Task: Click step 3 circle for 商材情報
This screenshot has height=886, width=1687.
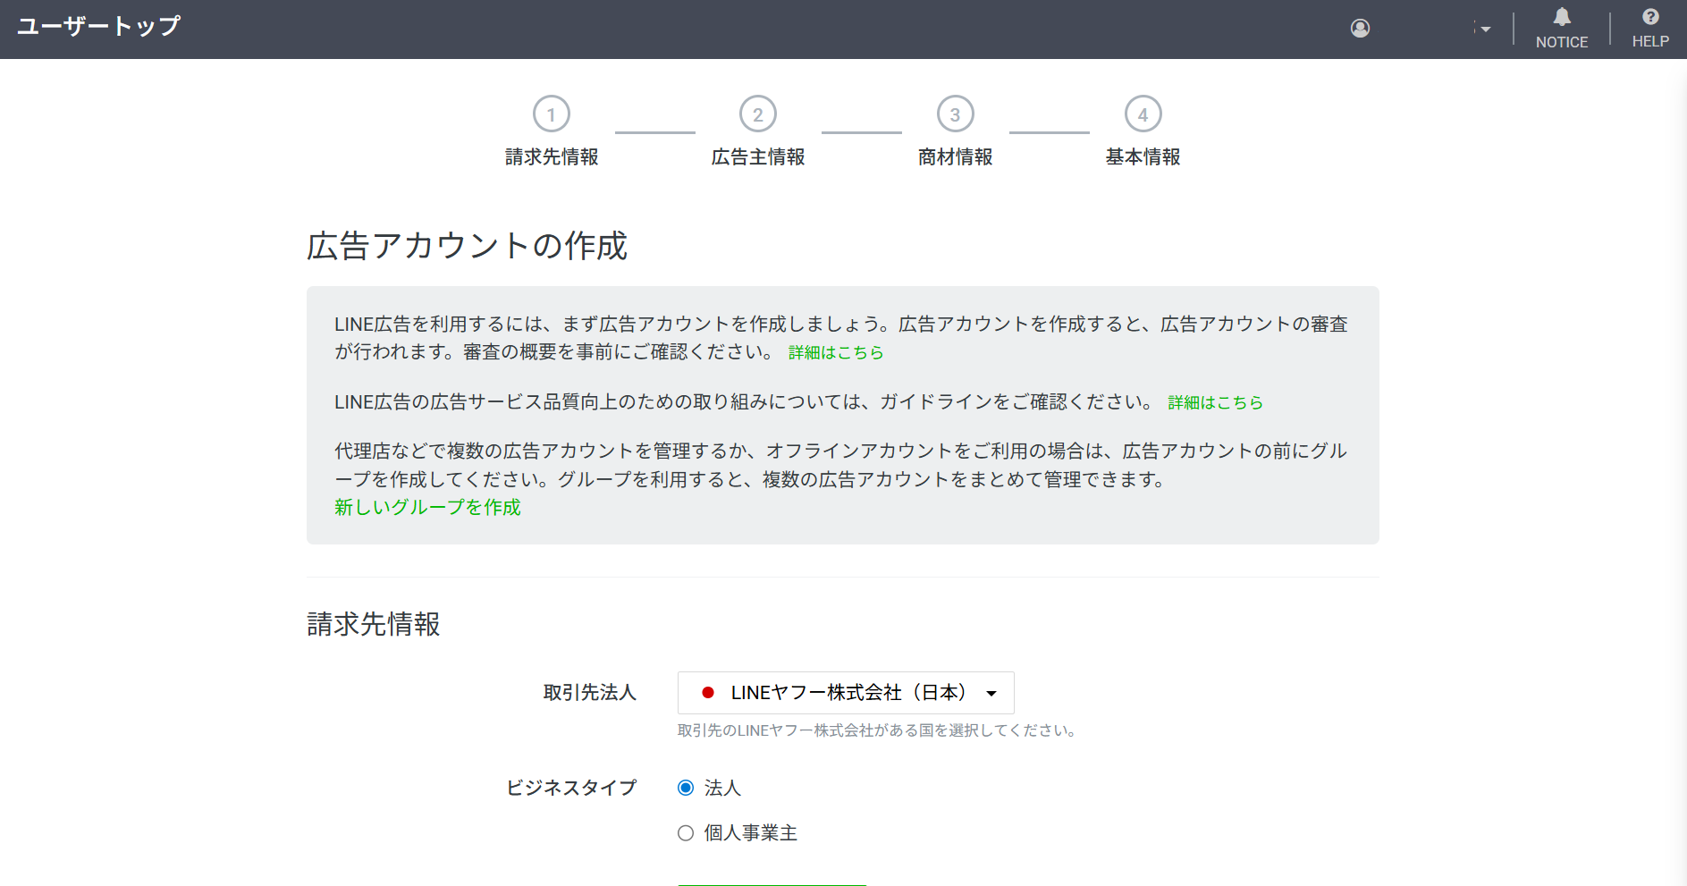Action: click(x=955, y=114)
